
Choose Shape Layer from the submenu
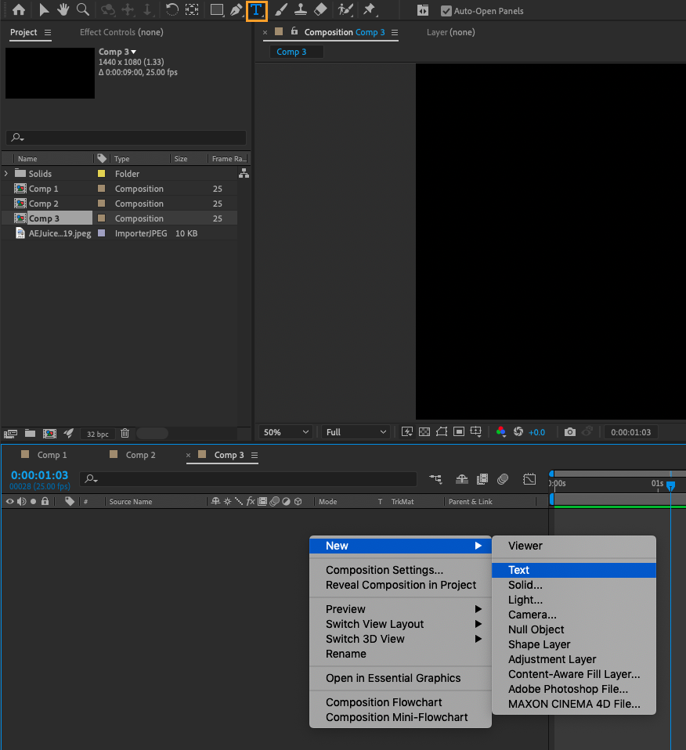coord(573,644)
